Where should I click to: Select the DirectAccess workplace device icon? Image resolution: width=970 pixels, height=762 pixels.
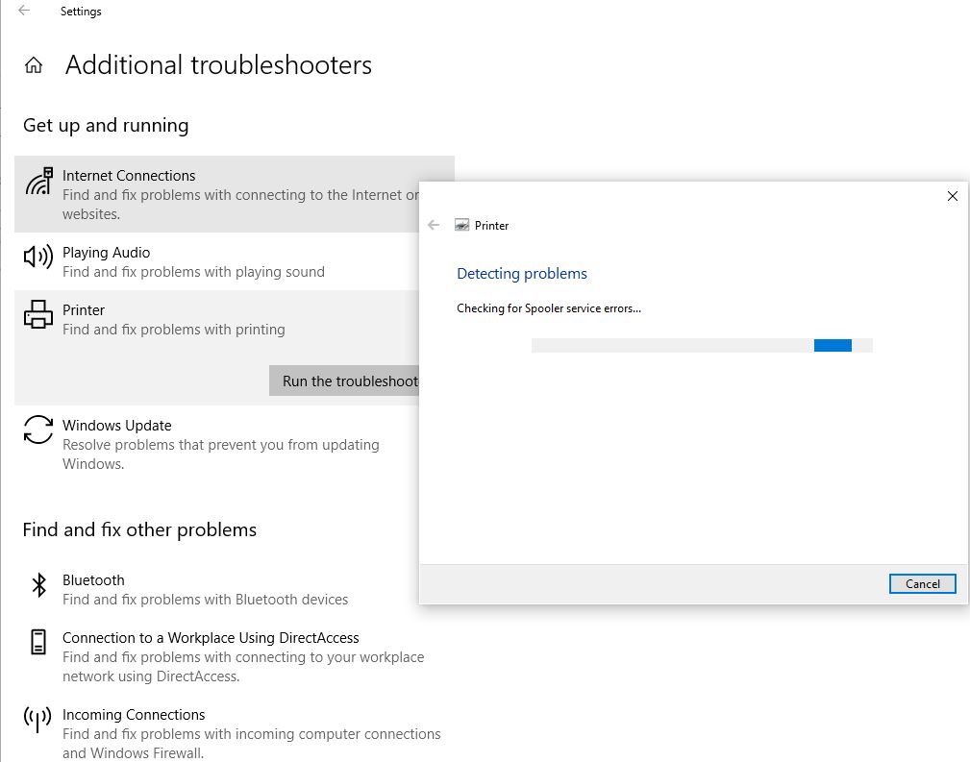click(38, 642)
